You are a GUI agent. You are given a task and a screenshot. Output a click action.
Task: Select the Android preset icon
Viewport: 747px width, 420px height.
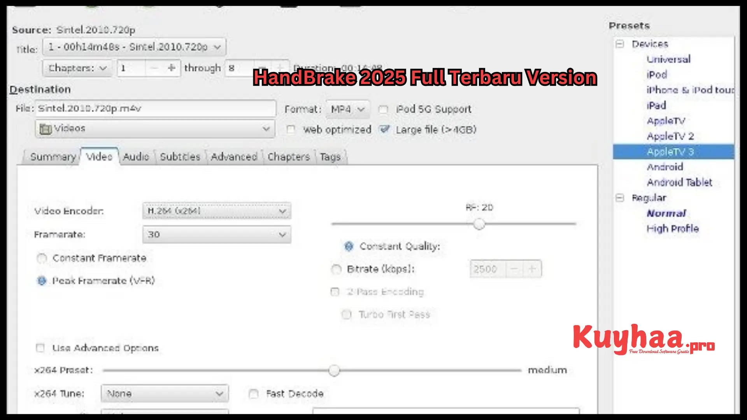click(x=665, y=167)
